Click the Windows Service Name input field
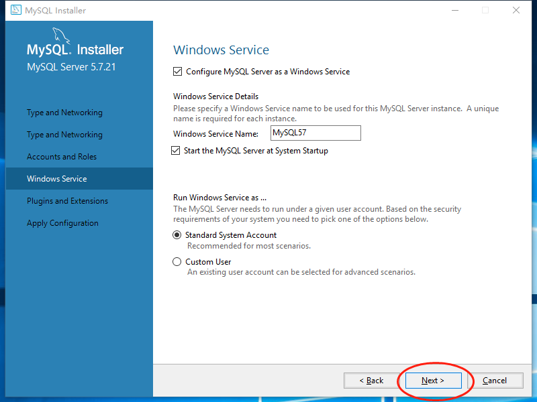537x402 pixels. pos(315,133)
